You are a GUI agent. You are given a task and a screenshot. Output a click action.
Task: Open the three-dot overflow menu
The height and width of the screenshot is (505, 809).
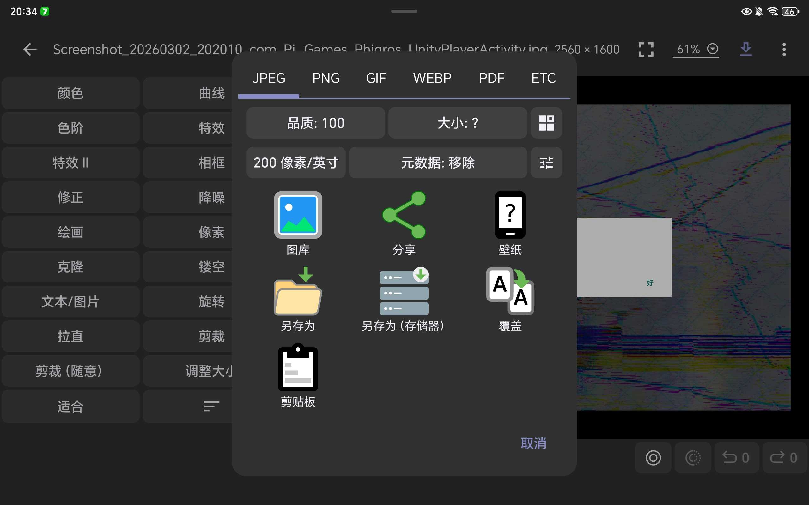[784, 50]
